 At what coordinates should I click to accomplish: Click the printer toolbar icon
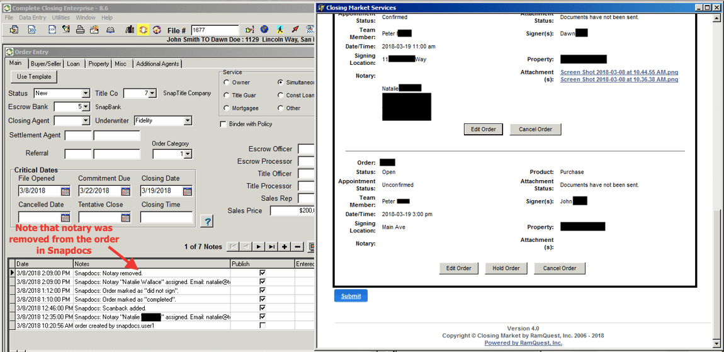tap(80, 30)
